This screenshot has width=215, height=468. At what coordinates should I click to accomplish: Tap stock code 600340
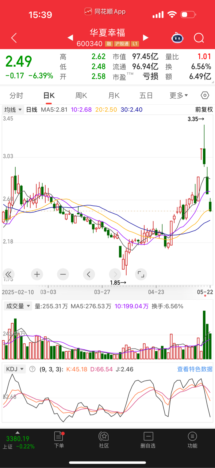(x=90, y=44)
